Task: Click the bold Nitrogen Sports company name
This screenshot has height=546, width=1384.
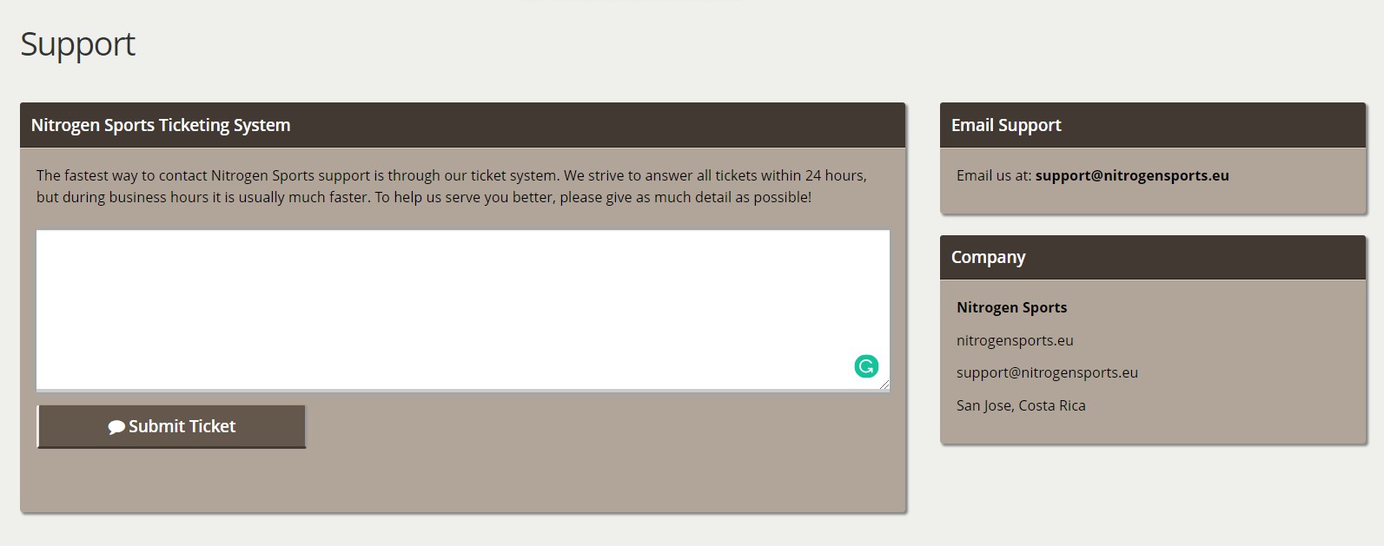Action: tap(1011, 307)
